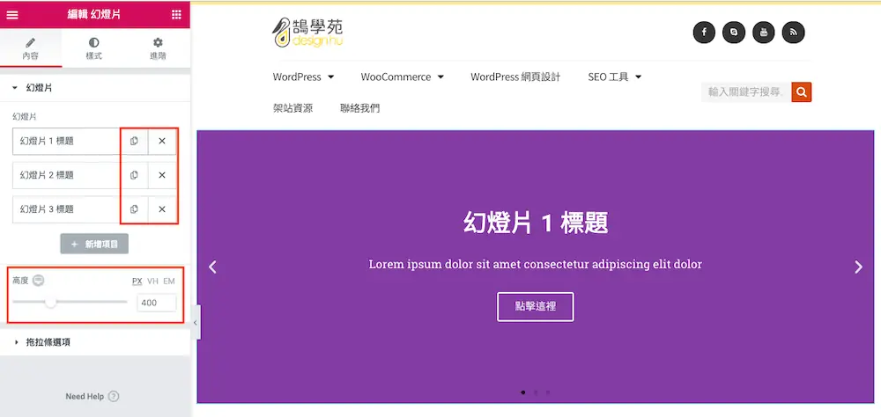The width and height of the screenshot is (881, 417).
Task: Select the 幻燈片 1 標題 item
Action: [x=66, y=142]
